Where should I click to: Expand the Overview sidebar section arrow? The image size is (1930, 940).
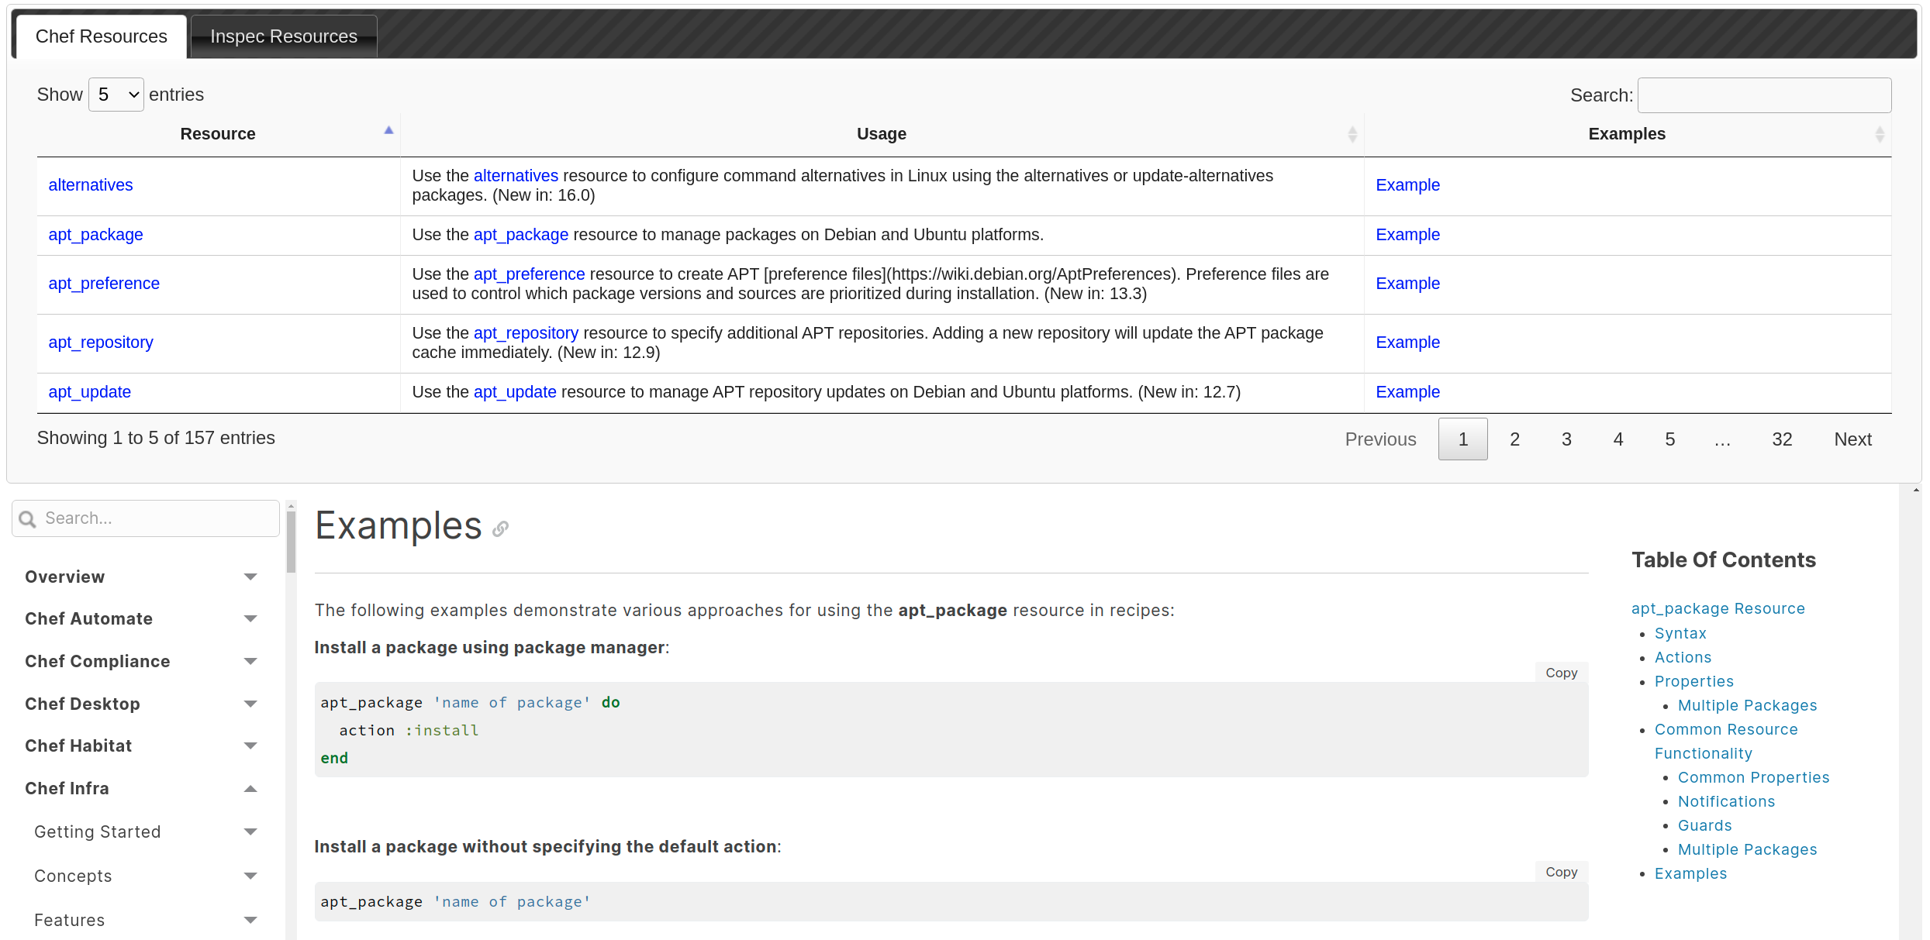pos(250,577)
